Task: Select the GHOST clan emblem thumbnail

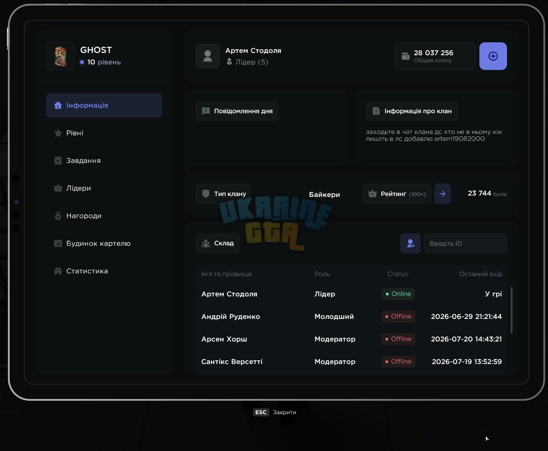Action: (x=60, y=56)
